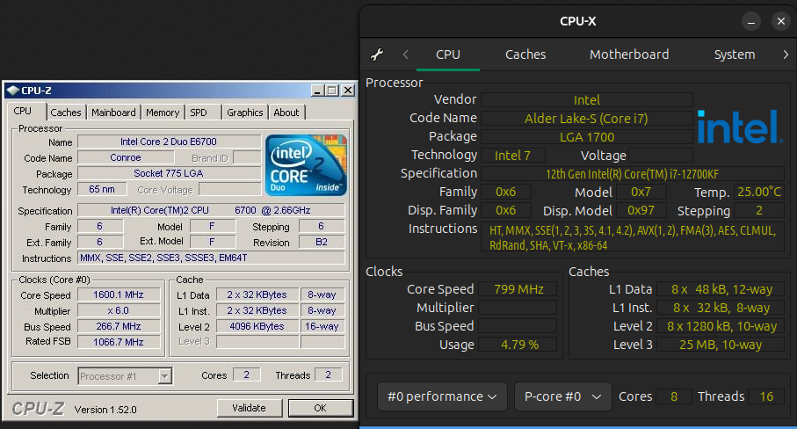The height and width of the screenshot is (429, 797).
Task: Click the CPU-Z Specification field with 2.66GHz
Action: click(211, 210)
